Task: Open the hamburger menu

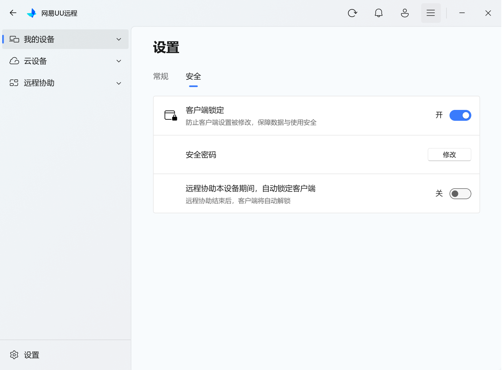Action: point(431,13)
